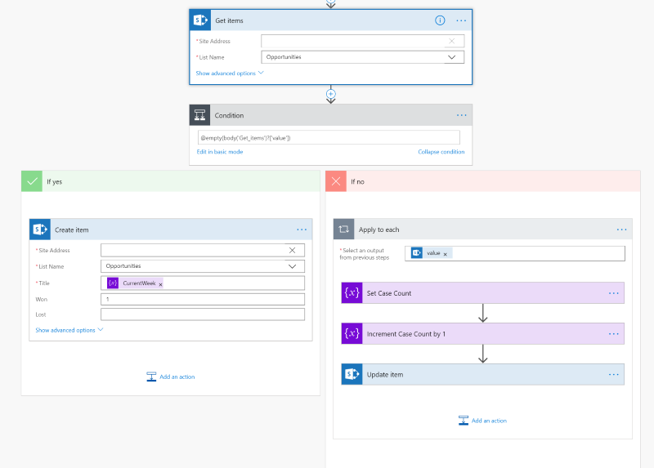
Task: Add an action in the If yes branch
Action: [171, 377]
